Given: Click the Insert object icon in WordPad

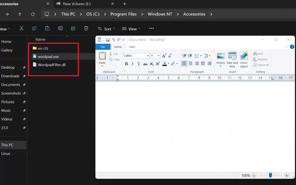Looking at the screenshot, I should pyautogui.click(x=244, y=56).
